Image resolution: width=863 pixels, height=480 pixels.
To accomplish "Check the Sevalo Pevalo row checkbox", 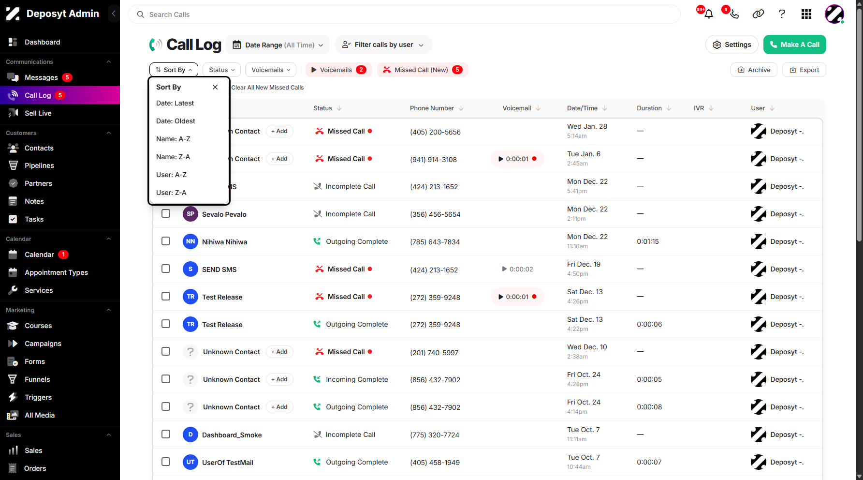I will (166, 213).
